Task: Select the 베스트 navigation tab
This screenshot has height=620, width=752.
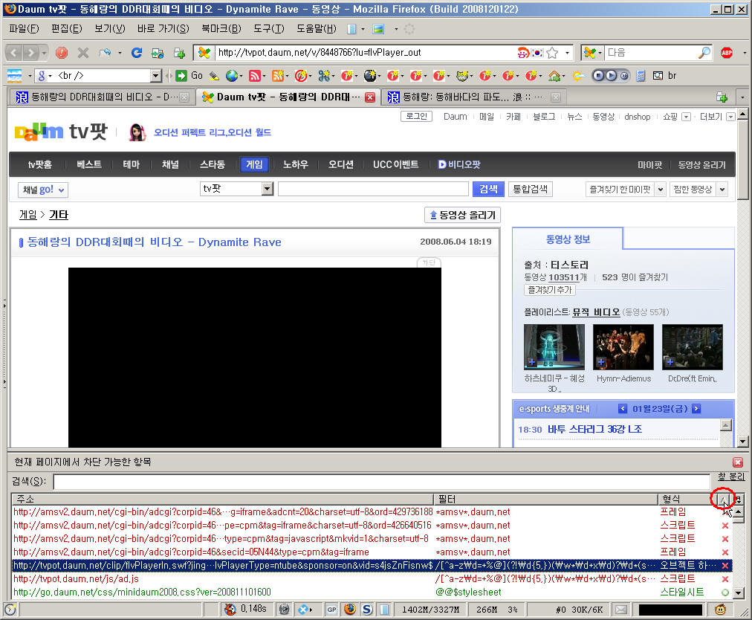Action: (x=89, y=164)
